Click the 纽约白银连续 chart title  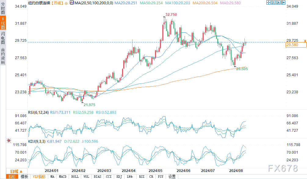tap(39, 3)
